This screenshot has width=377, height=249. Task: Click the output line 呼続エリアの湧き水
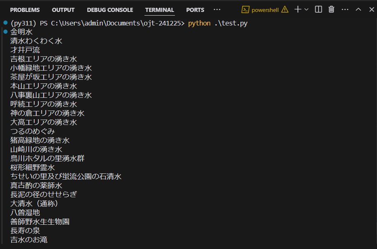(x=44, y=104)
